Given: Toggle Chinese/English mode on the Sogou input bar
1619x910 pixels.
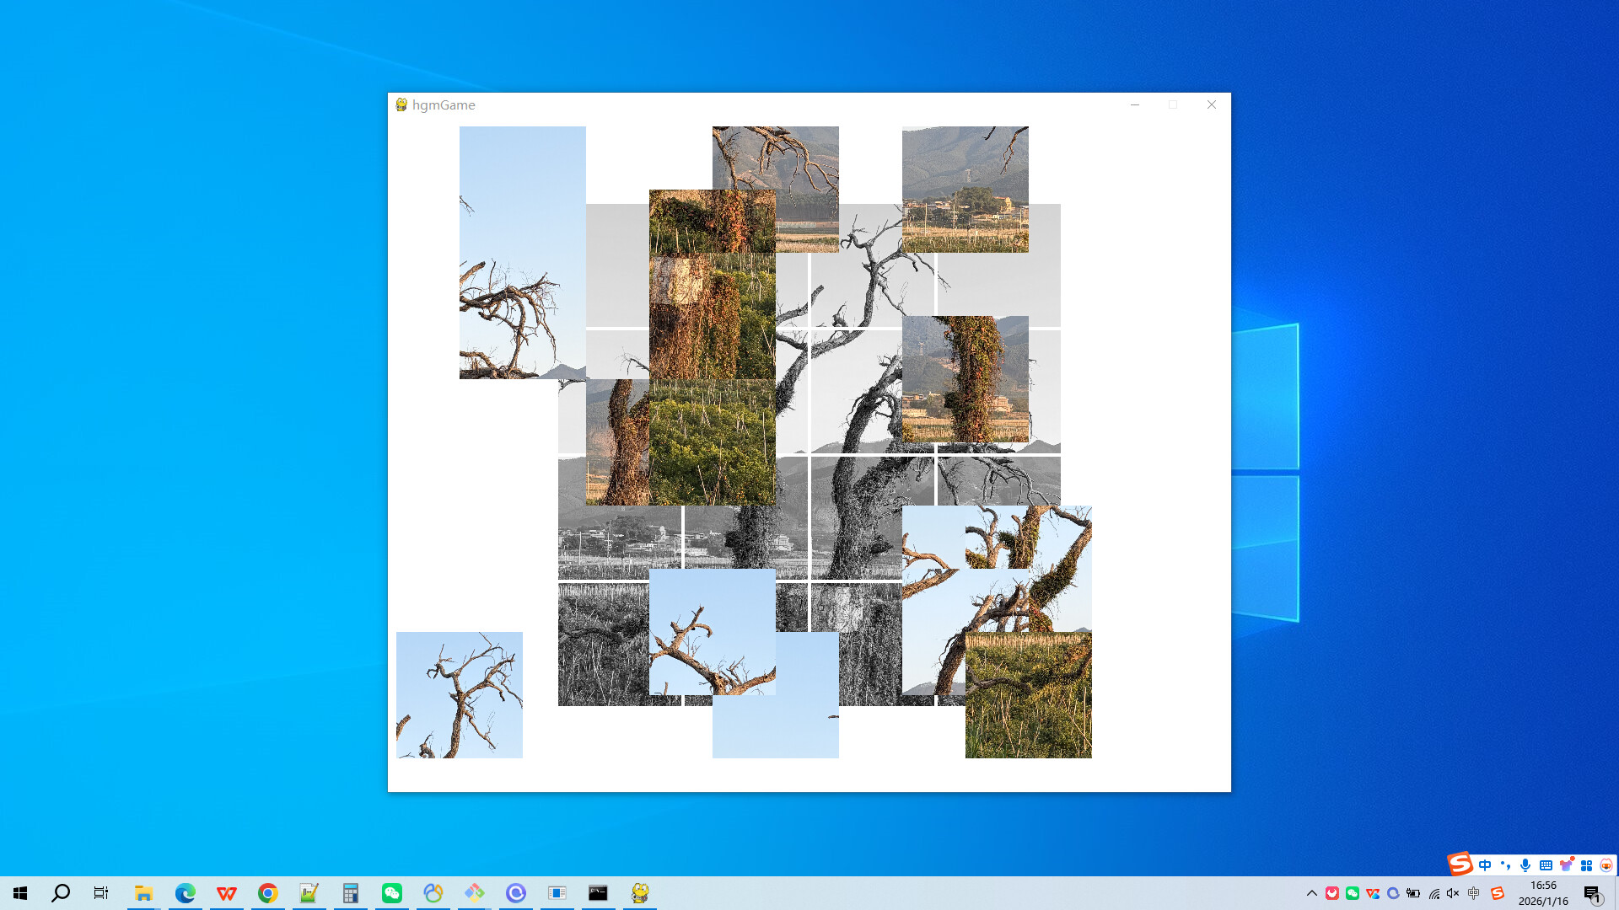Looking at the screenshot, I should [x=1484, y=864].
